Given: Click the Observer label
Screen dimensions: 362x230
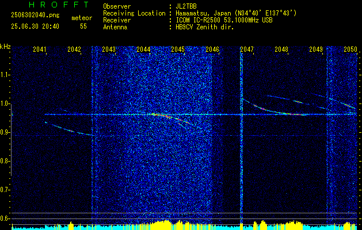Looking at the screenshot, I should click(x=117, y=6).
